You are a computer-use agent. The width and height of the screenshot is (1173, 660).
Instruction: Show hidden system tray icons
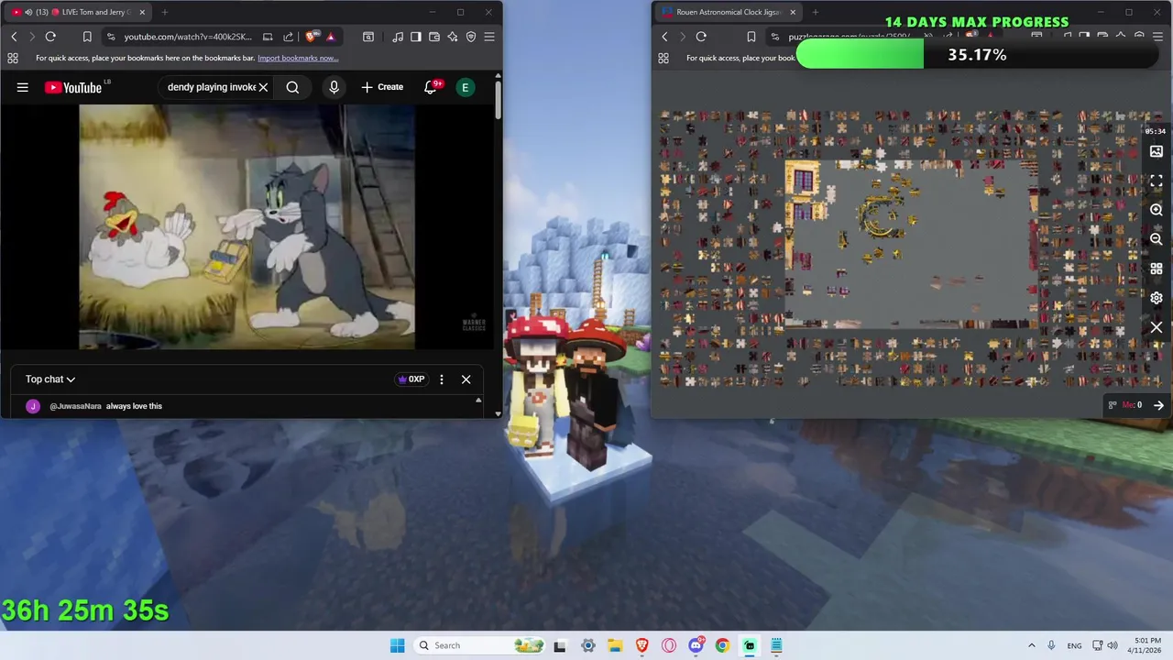pyautogui.click(x=1031, y=645)
